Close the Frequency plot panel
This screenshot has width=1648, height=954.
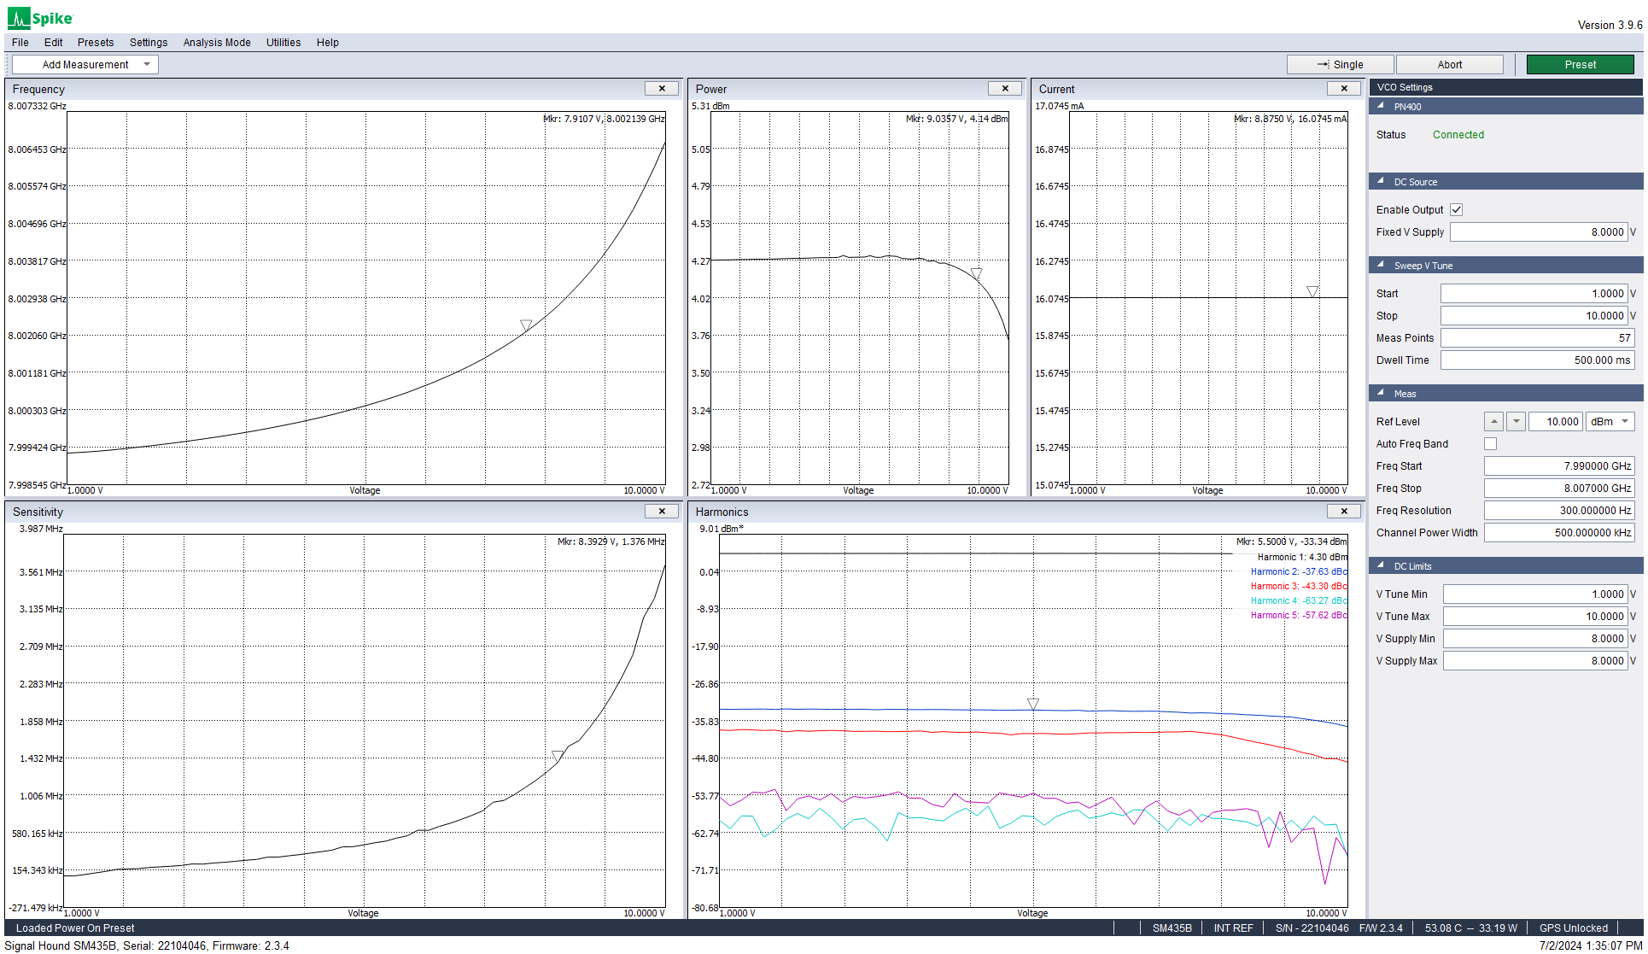[662, 89]
